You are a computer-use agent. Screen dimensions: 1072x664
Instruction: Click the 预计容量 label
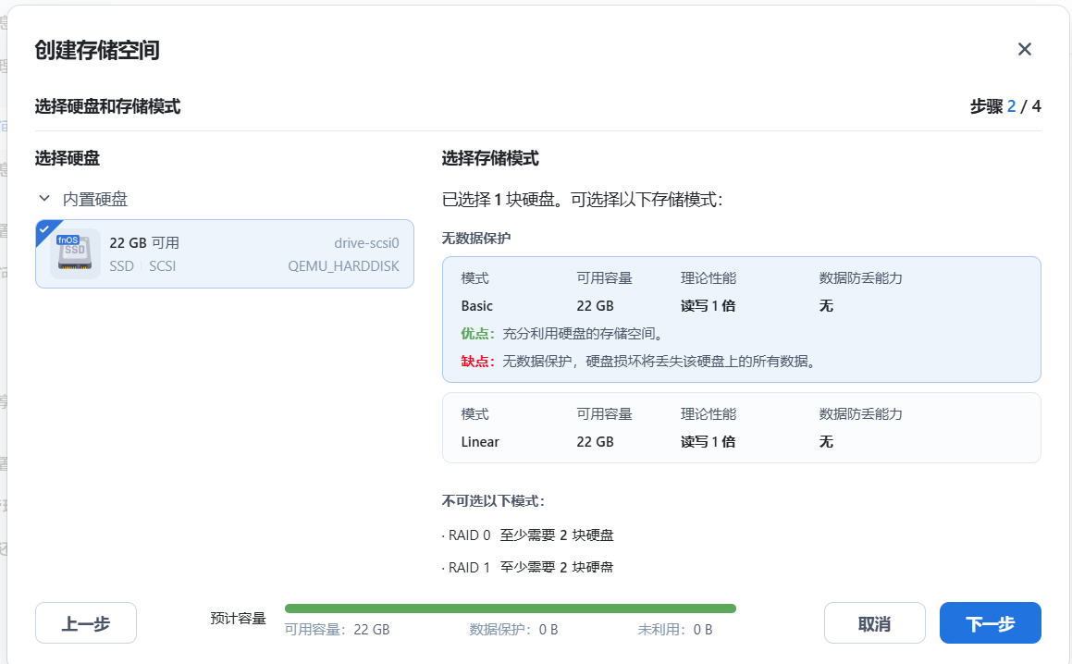coord(238,618)
